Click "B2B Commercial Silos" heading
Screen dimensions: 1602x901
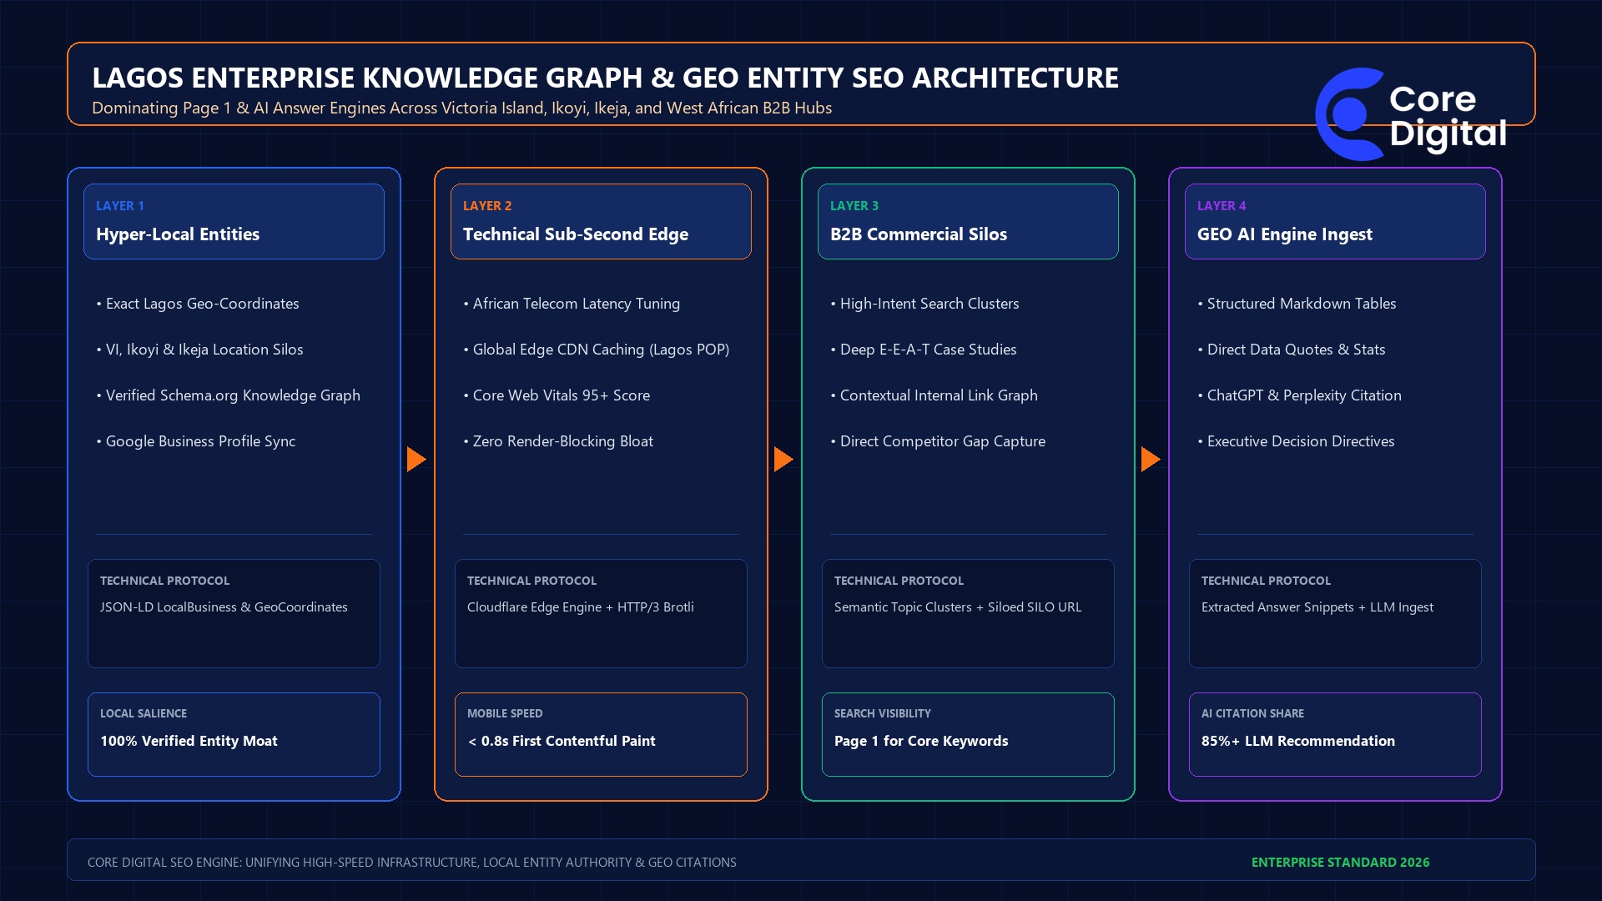(919, 234)
